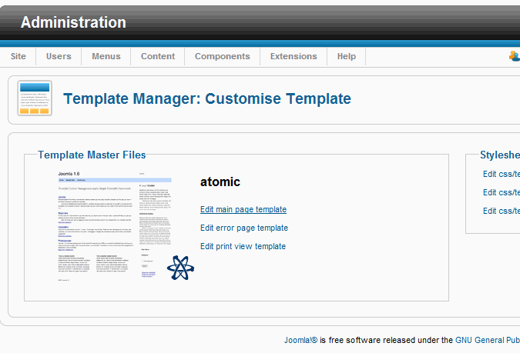Viewport: 520px width, 353px height.
Task: Open the third Edit css stylesheet link
Action: pyautogui.click(x=501, y=211)
